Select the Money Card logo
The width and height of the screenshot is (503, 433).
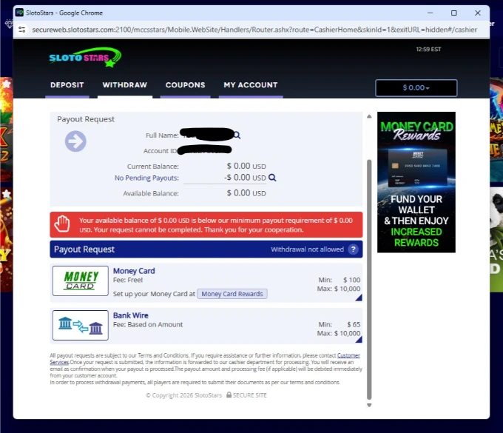click(x=80, y=281)
